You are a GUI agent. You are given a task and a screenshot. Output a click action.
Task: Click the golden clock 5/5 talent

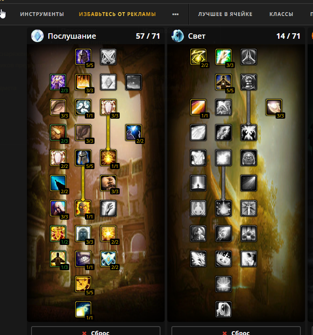83,284
